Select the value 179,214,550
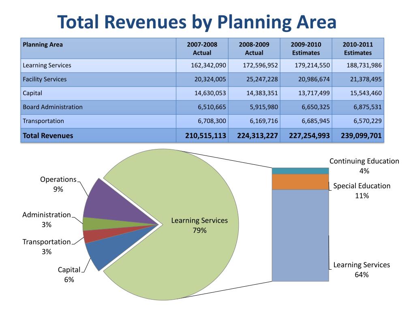The image size is (415, 311). (x=312, y=65)
